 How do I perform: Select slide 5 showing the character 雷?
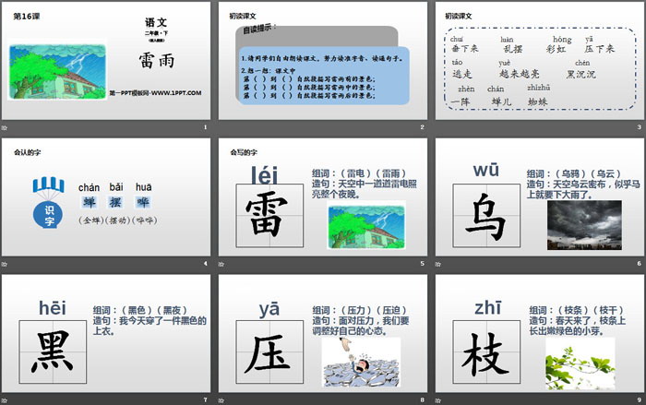(323, 197)
